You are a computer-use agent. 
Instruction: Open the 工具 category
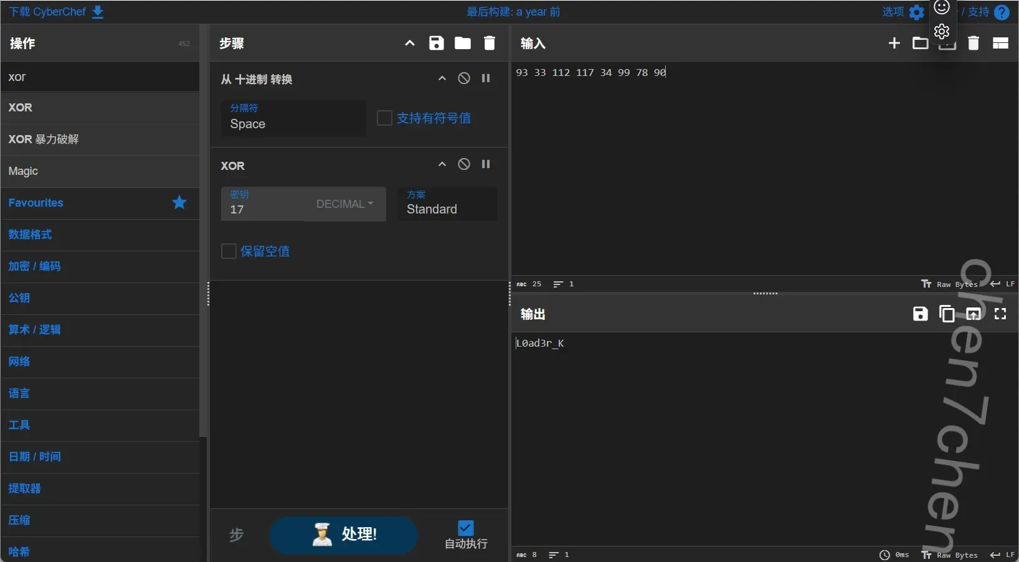[100, 425]
